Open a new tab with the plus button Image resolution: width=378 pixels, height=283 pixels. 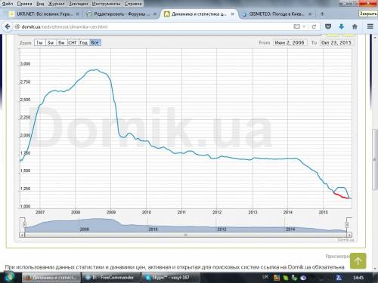click(322, 14)
